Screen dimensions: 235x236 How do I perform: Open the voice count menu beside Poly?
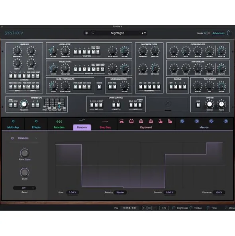[129, 208]
